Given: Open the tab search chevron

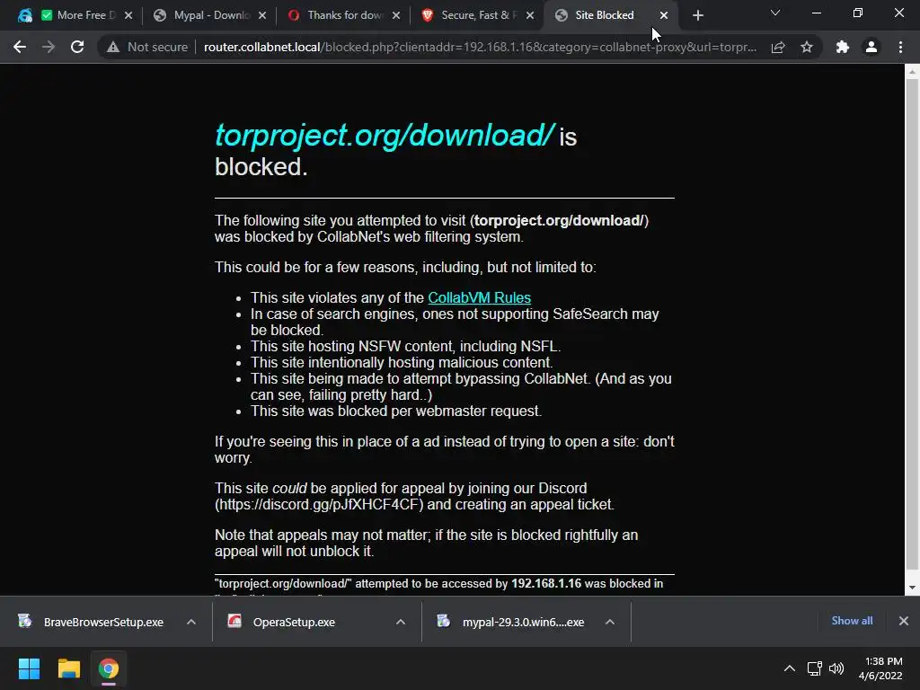Looking at the screenshot, I should pos(775,13).
